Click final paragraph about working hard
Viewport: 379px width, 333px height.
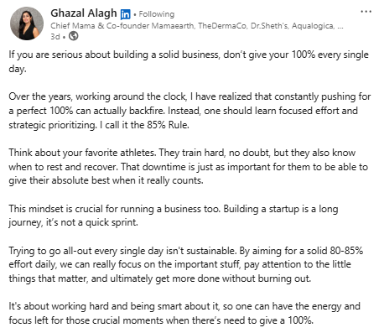tap(184, 313)
